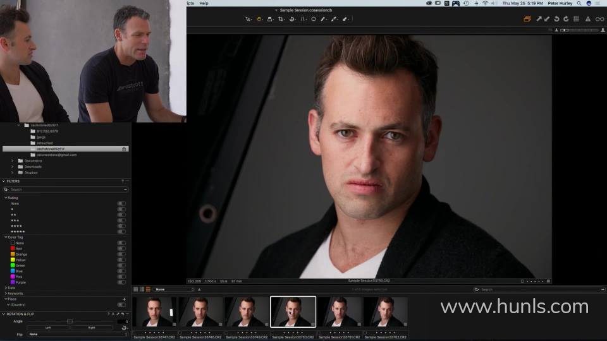Switch browser to grid view icon

tap(136, 289)
